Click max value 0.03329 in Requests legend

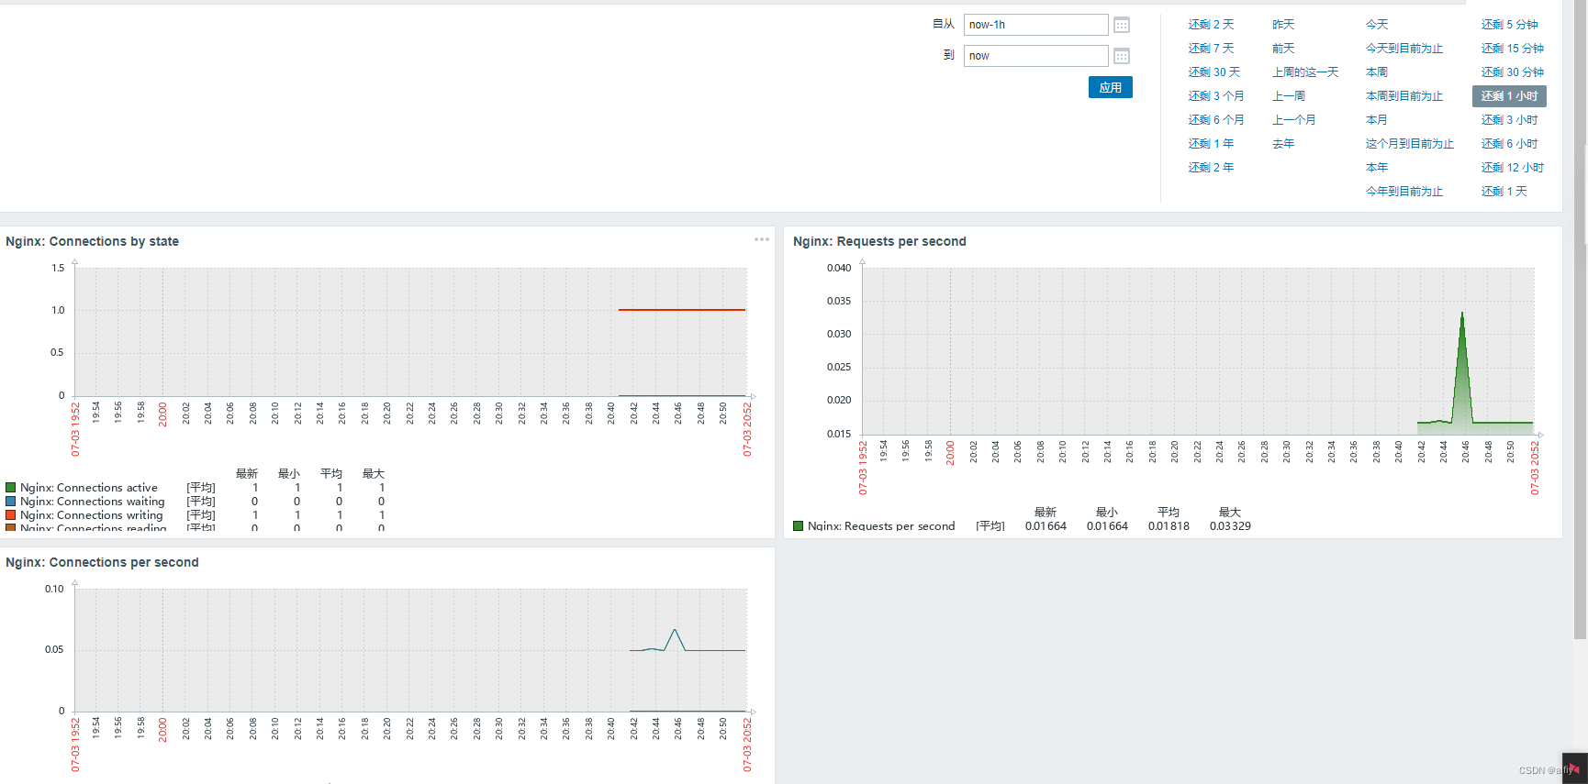[x=1230, y=526]
